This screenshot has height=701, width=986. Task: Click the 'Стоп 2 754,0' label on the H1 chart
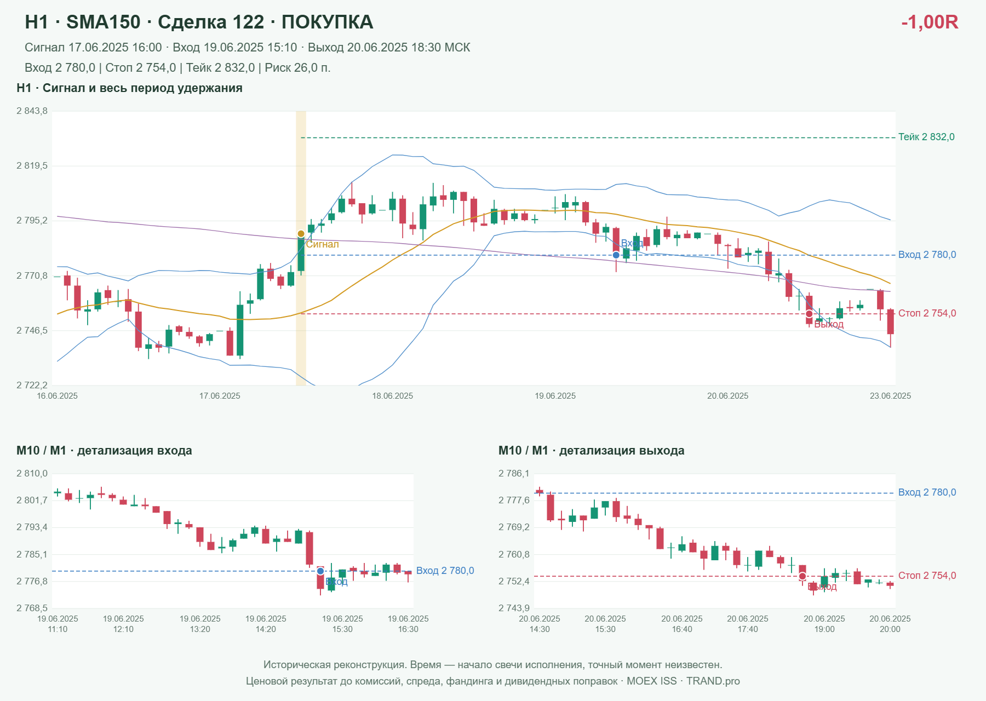[927, 313]
